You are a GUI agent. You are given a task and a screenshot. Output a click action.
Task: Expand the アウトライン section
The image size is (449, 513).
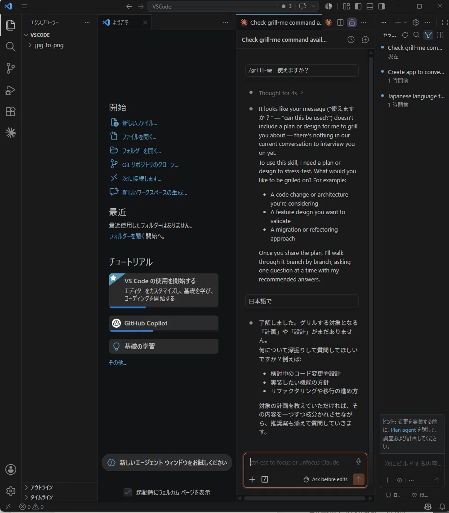coord(60,487)
